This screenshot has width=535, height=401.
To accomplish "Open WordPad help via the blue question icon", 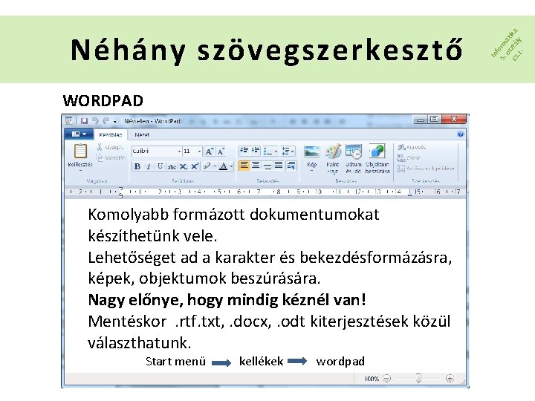I will [460, 134].
